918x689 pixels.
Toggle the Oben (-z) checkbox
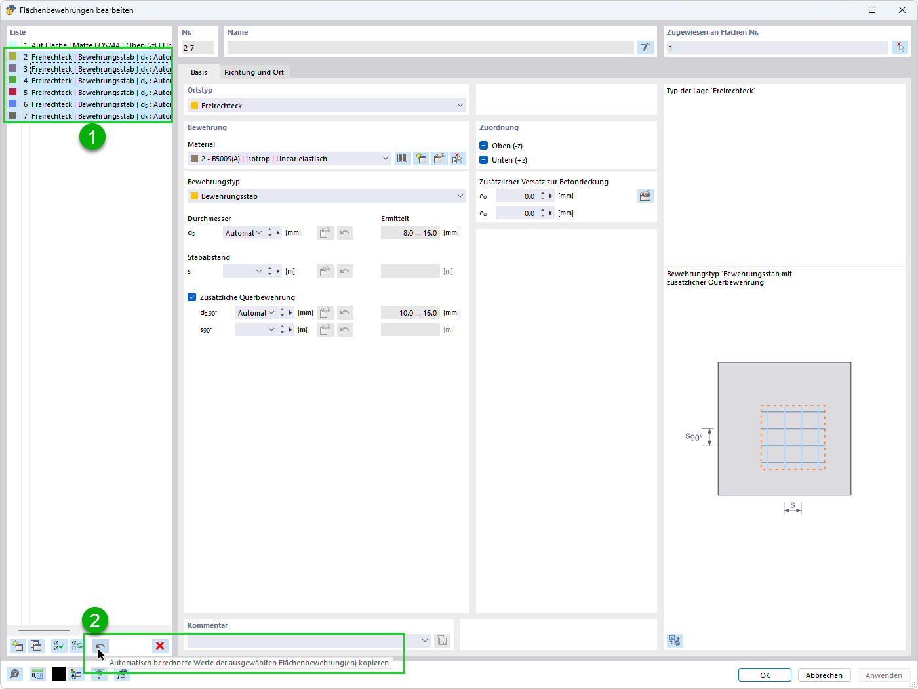(x=483, y=146)
